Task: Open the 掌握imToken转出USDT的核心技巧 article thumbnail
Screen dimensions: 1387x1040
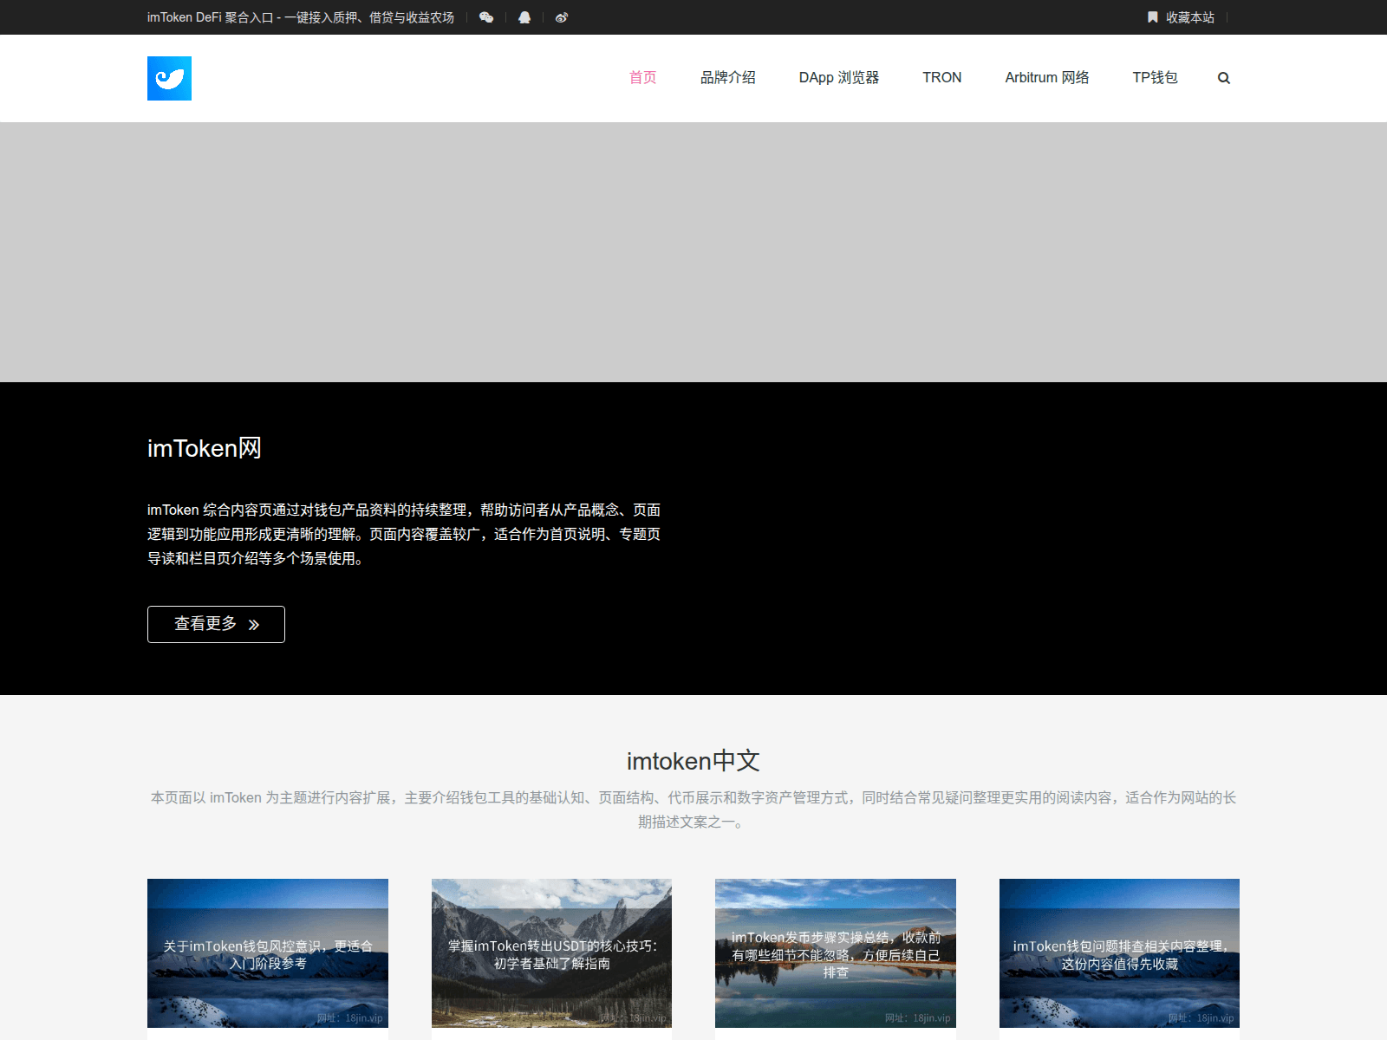Action: (551, 953)
